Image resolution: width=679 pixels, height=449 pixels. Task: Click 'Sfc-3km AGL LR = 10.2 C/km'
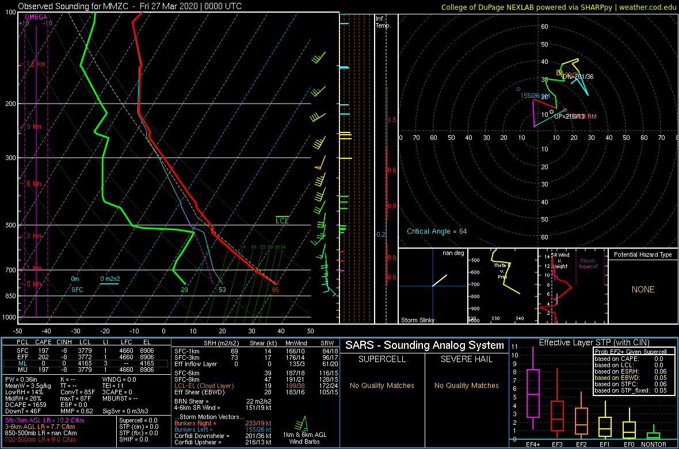coord(45,421)
